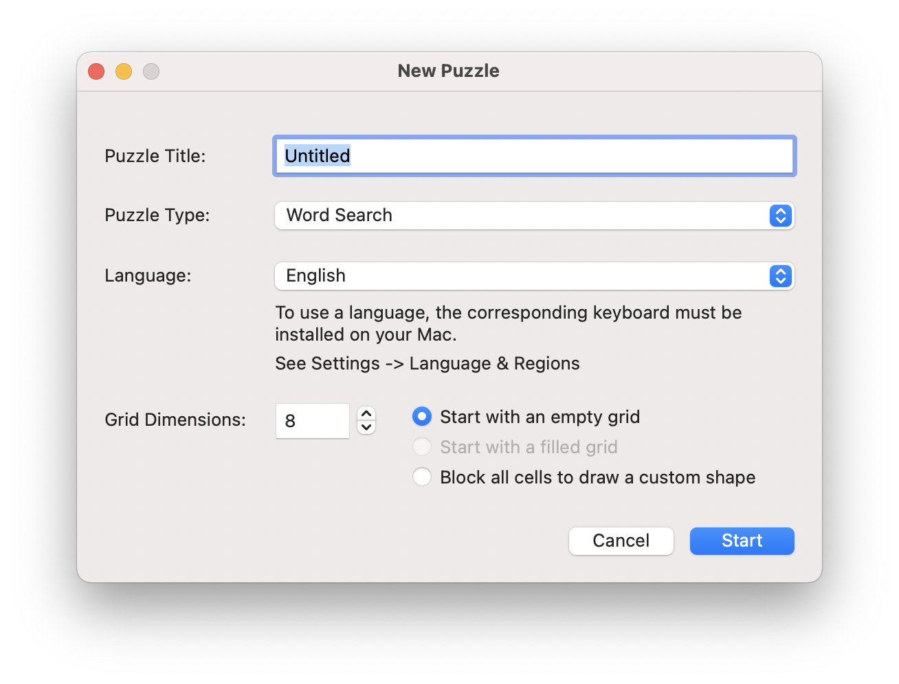Click the chevron on the Word Search popup

pyautogui.click(x=780, y=216)
